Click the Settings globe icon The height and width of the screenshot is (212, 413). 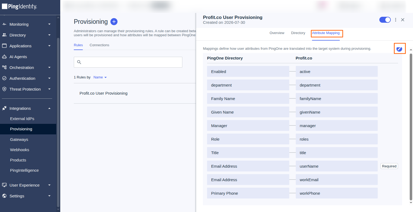click(4, 196)
